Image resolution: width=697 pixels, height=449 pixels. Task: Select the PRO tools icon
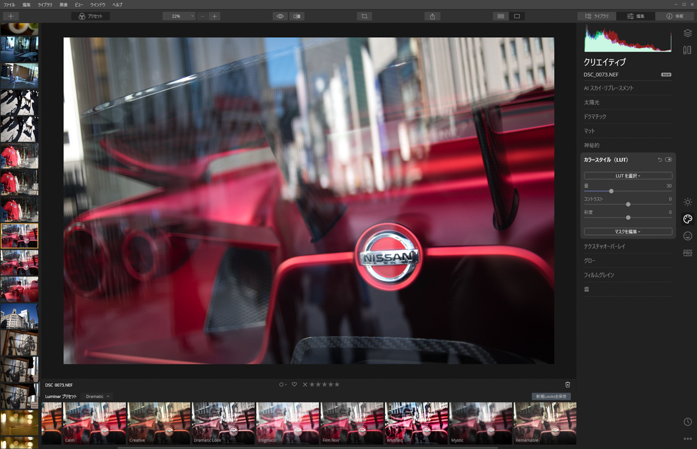[x=688, y=253]
